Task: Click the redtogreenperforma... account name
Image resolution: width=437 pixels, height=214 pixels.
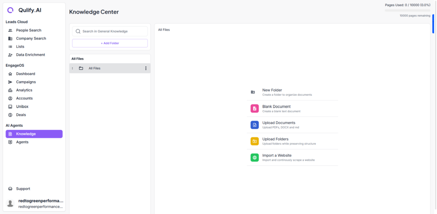Action: tap(41, 201)
